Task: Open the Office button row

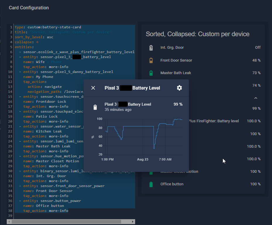Action: click(203, 184)
